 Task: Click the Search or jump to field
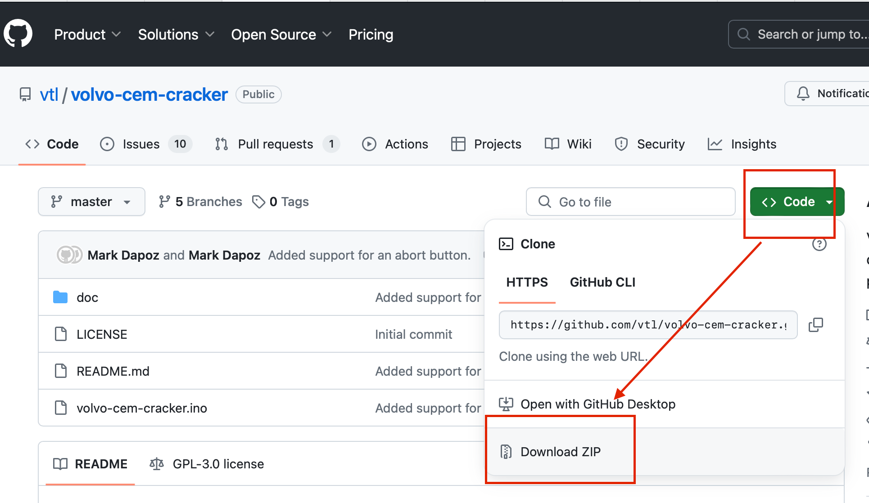[799, 34]
